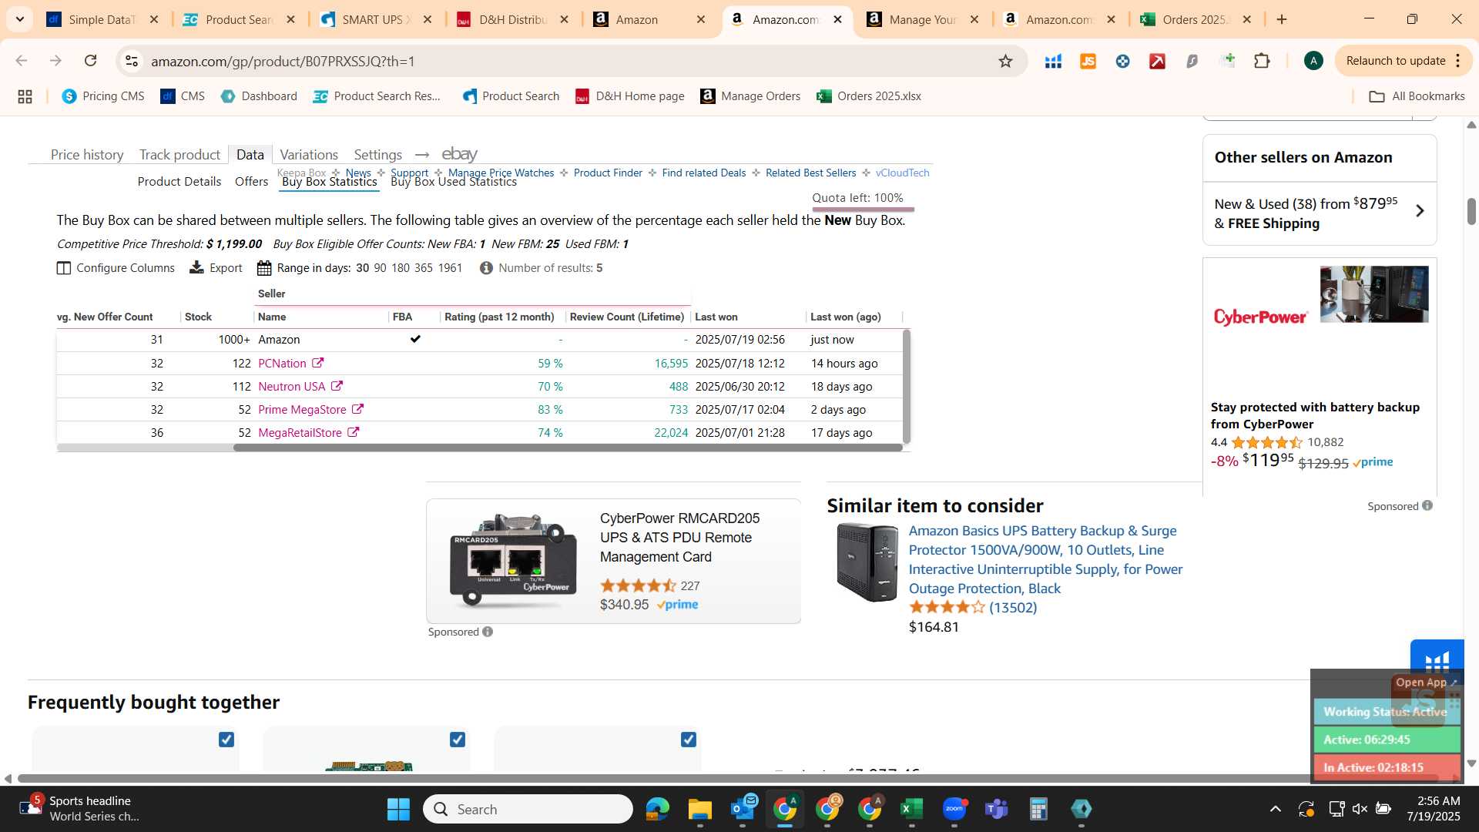Open PCNation external link icon
This screenshot has height=832, width=1479.
point(317,363)
